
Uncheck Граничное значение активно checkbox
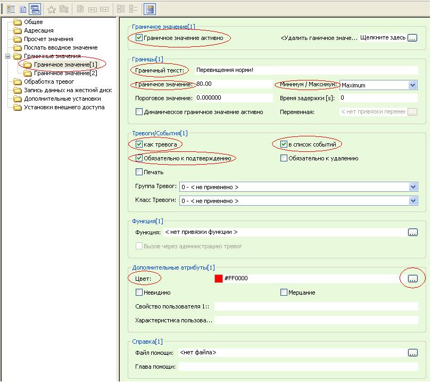[x=139, y=38]
